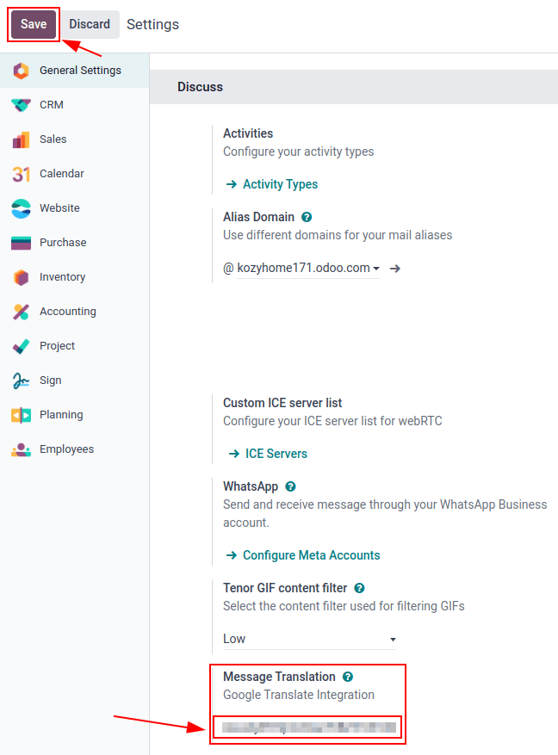Save the Discuss settings
558x755 pixels.
click(33, 24)
